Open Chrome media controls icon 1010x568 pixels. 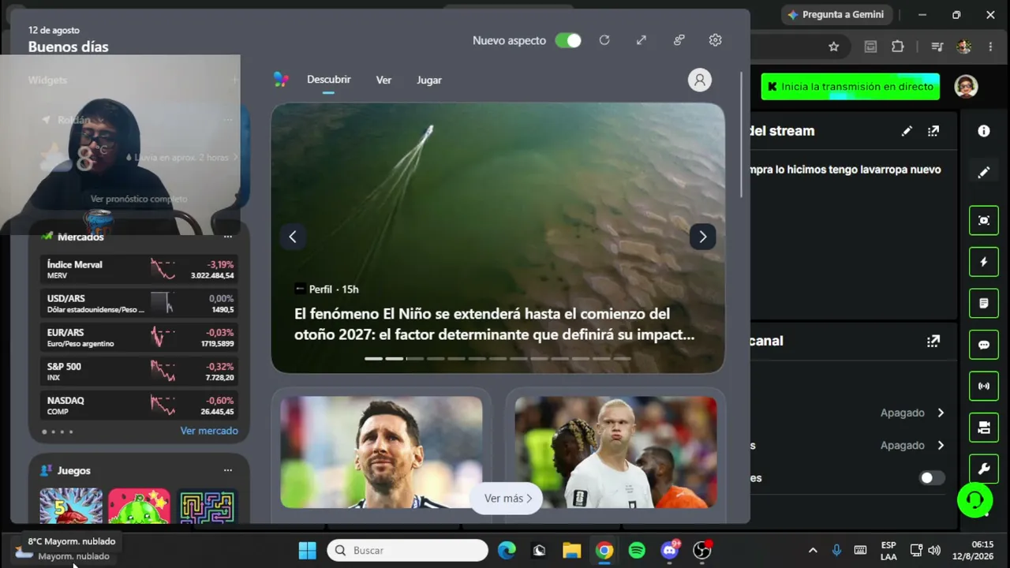click(x=937, y=47)
